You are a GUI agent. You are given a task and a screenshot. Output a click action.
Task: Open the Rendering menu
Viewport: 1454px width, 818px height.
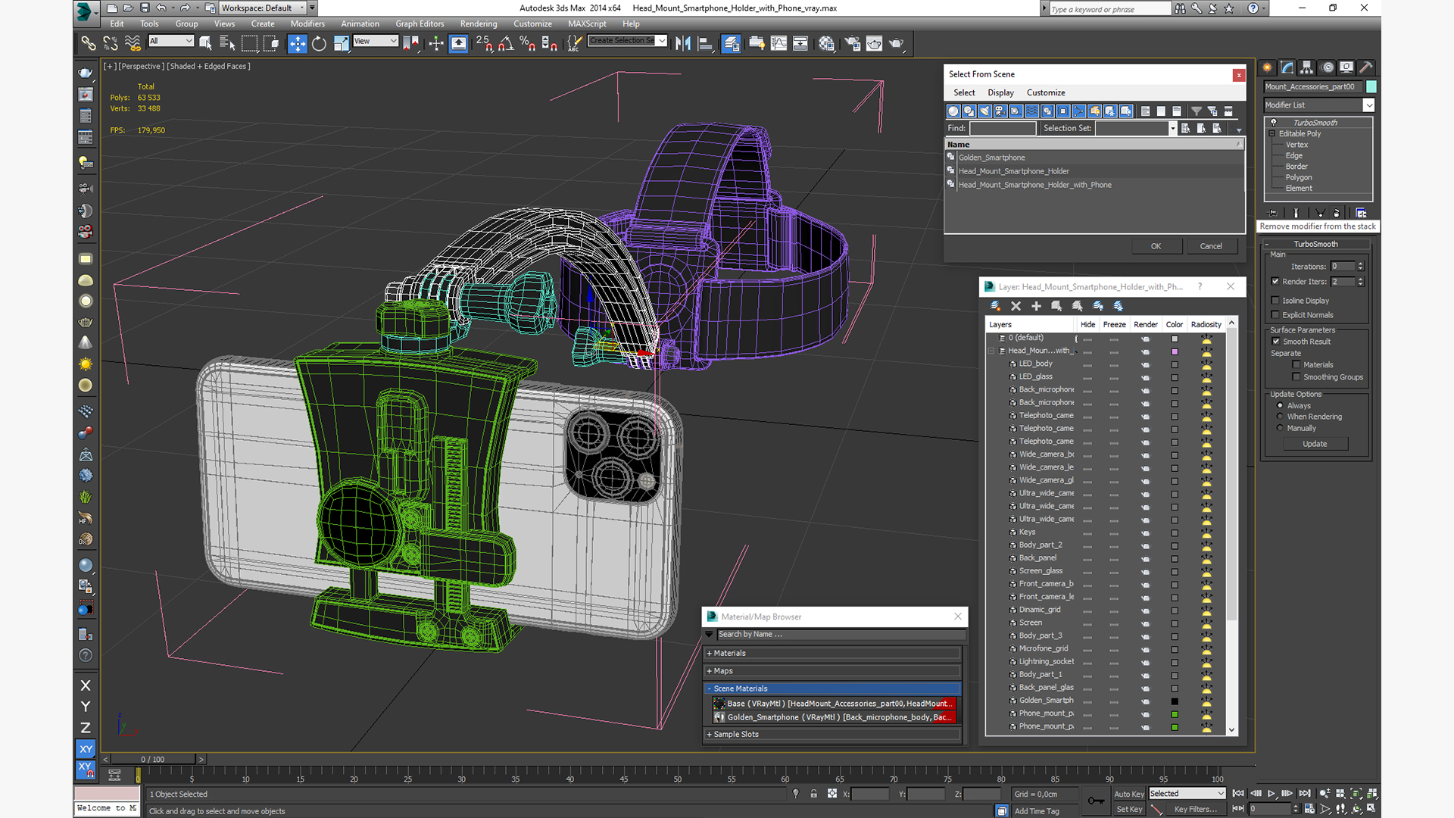pos(479,23)
